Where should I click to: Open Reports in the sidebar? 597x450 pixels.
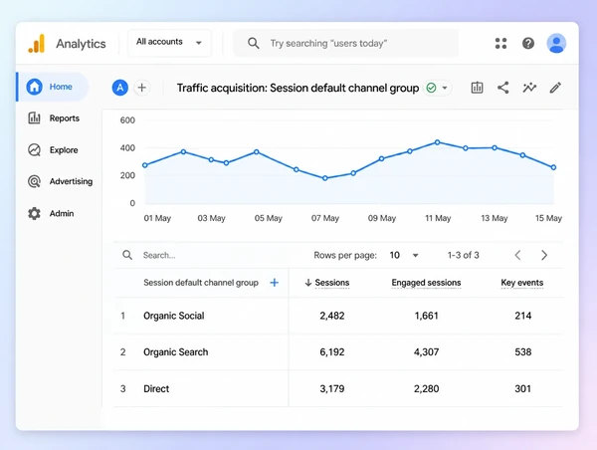pyautogui.click(x=54, y=118)
